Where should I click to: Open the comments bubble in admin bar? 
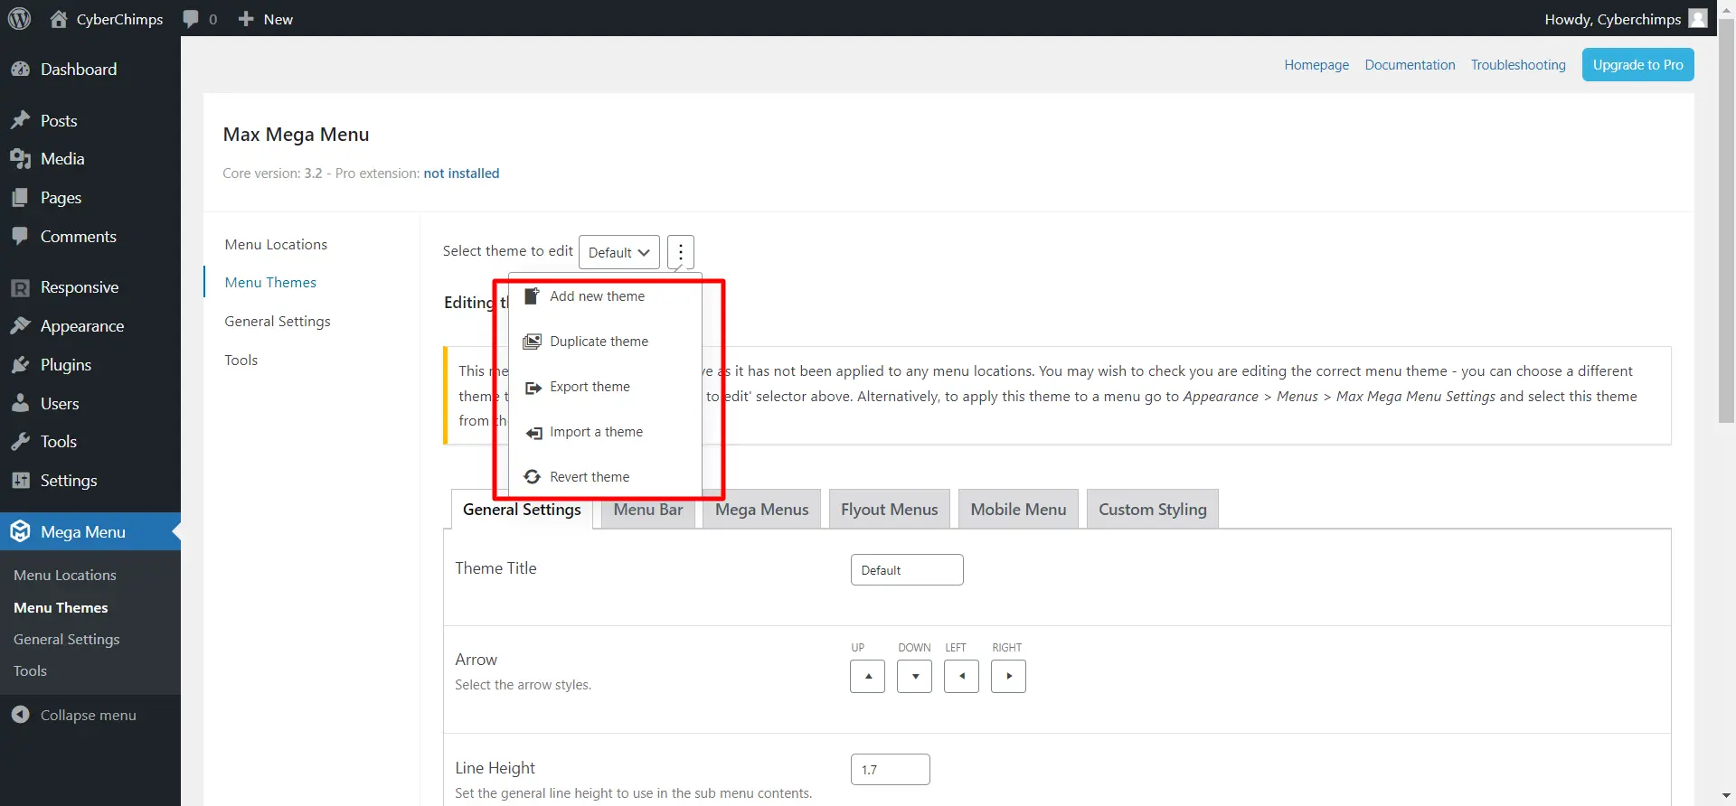190,19
